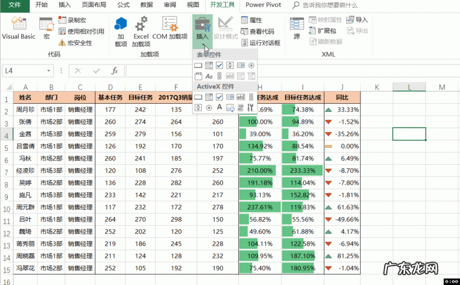Open the COM 加载项 dialog
This screenshot has width=460, height=285.
(x=170, y=28)
